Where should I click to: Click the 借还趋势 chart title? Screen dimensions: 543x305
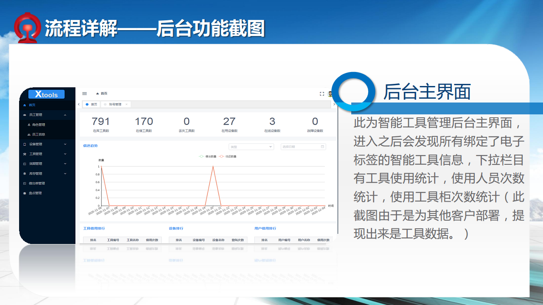[x=90, y=146]
